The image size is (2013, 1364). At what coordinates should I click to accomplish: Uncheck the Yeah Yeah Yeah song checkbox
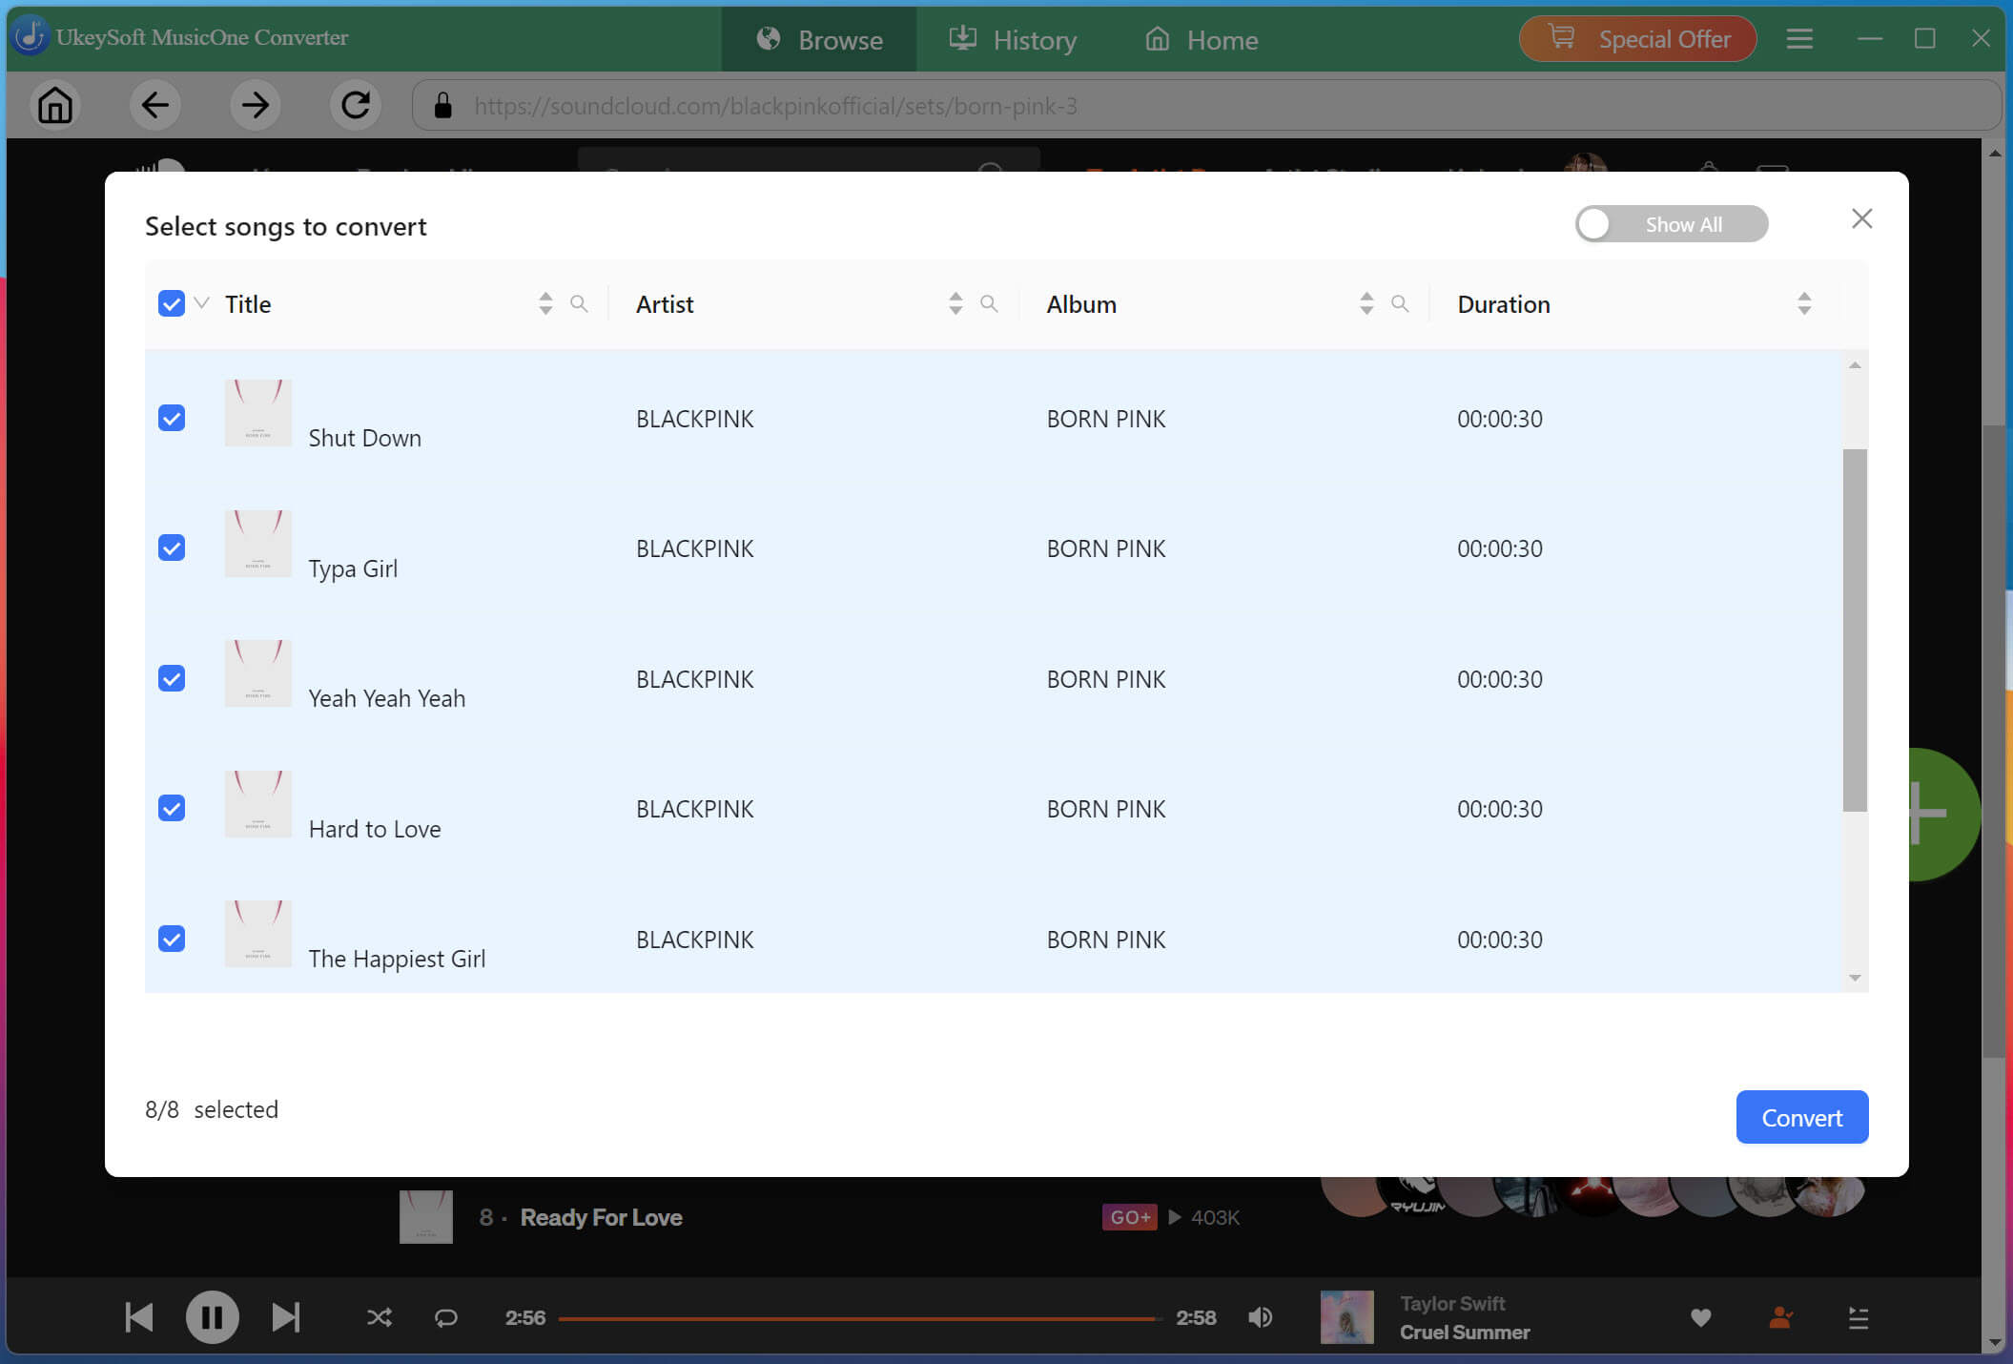172,679
